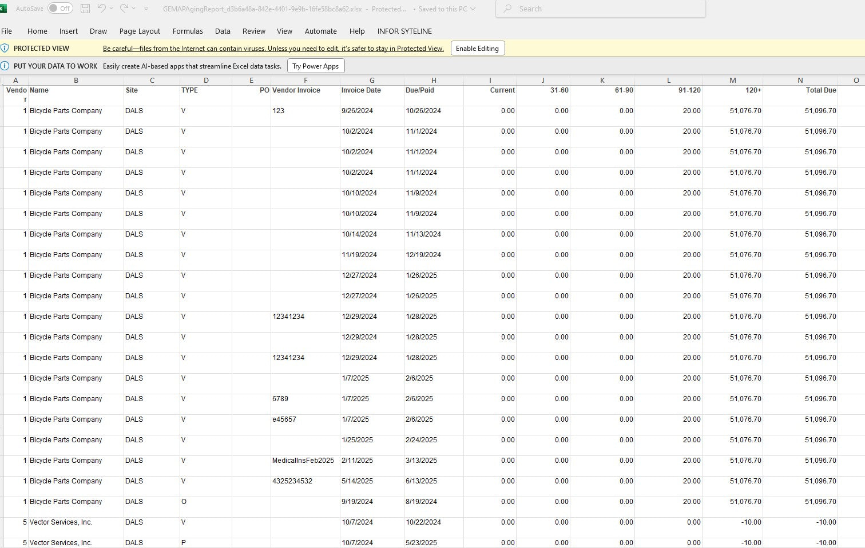Open the Redo history dropdown arrow
The image size is (865, 548).
(x=133, y=9)
